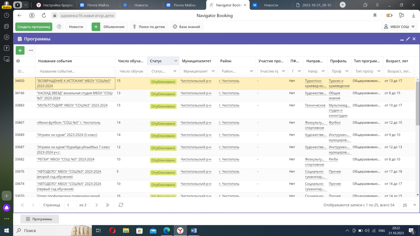Screen dimensions: 420x236
Task: Open the База знаний button
Action: pos(187,27)
